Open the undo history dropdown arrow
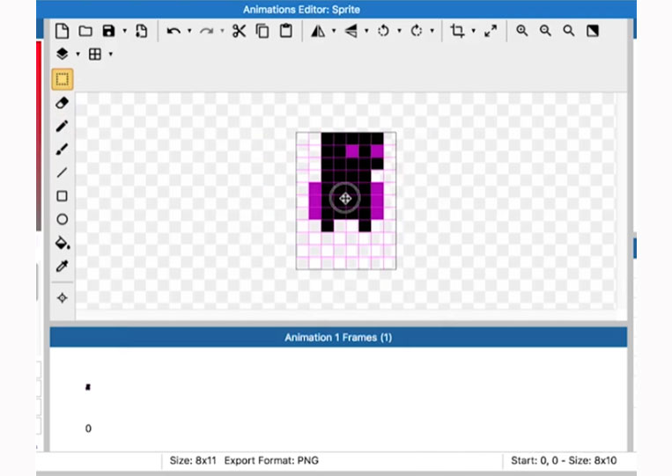Viewport: 672px width, 476px height. point(189,31)
